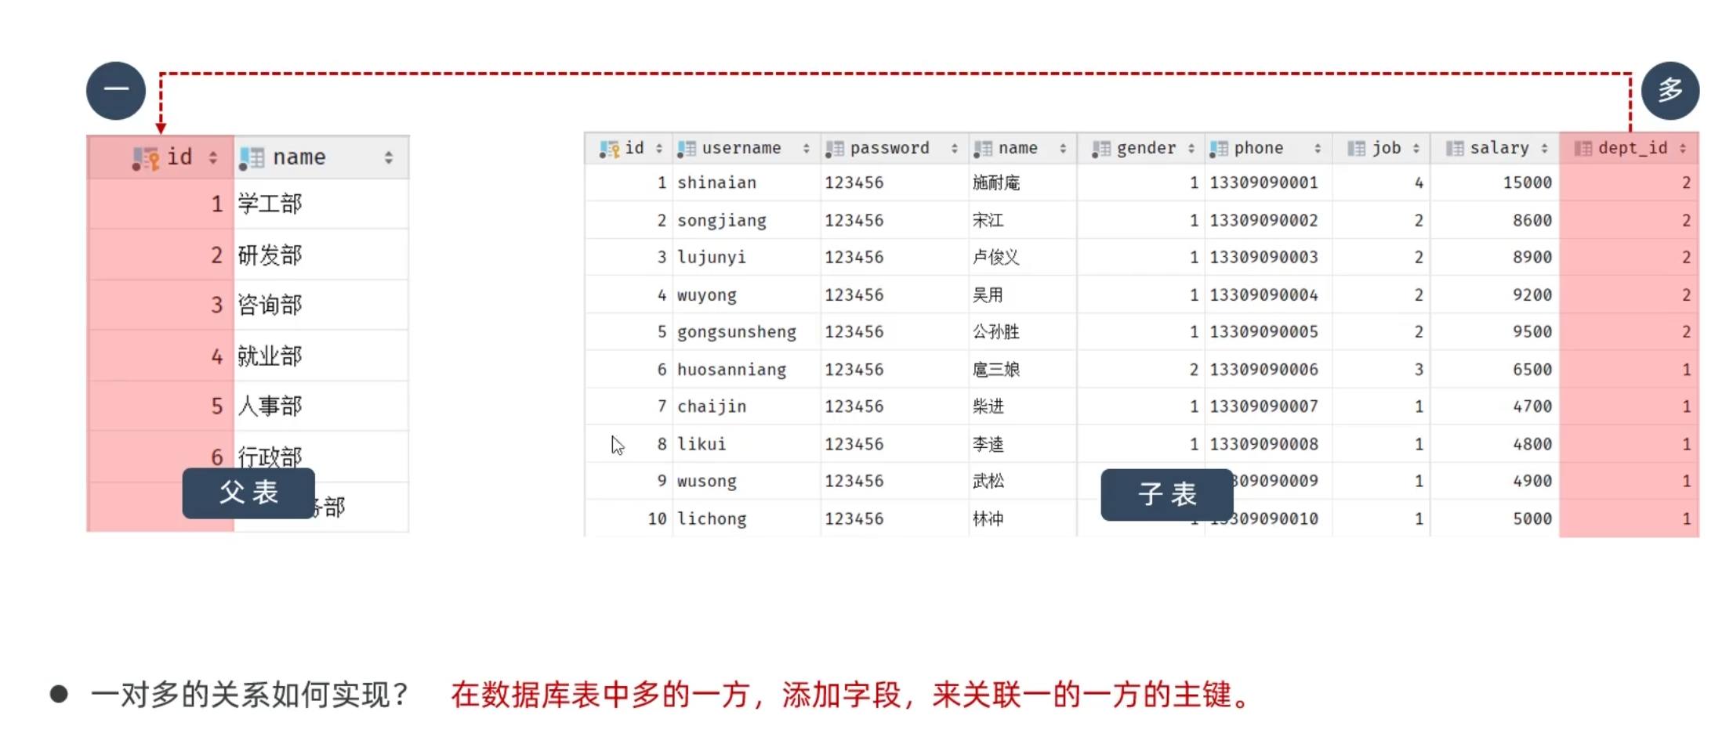Click the 父表 label button
The width and height of the screenshot is (1733, 744).
(248, 493)
